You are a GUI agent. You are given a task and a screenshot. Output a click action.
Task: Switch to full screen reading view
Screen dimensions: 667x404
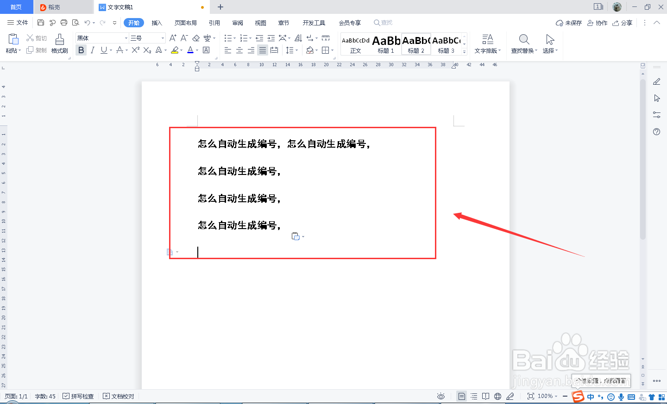coord(485,396)
